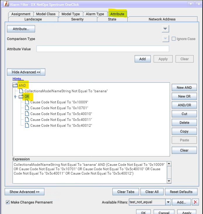Open the Network Address tab
Screen dimensions: 203x214
click(162, 19)
